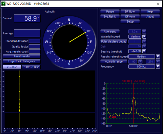Click the compass dial azimuth display
Screen dimensions: 163x134
(69, 42)
